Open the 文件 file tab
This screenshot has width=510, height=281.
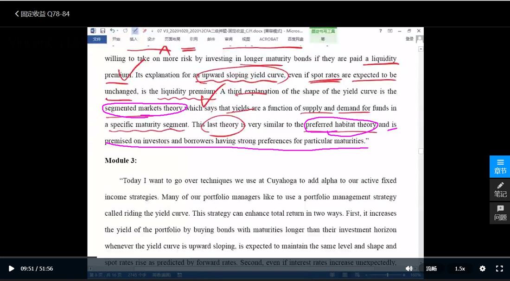pyautogui.click(x=97, y=39)
